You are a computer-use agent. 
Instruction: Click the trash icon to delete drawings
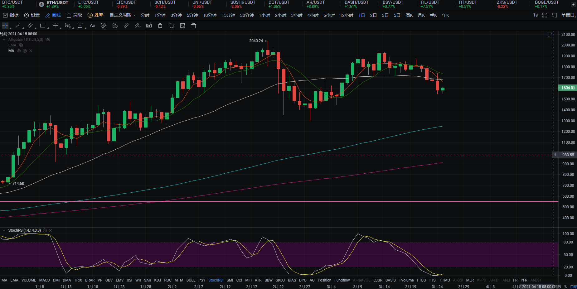[x=194, y=26]
